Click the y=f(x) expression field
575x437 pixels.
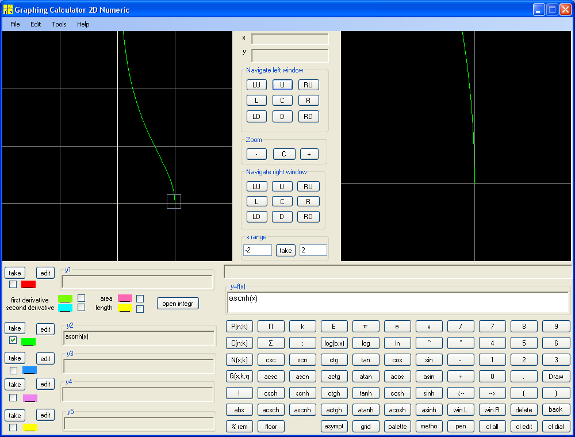coord(398,302)
